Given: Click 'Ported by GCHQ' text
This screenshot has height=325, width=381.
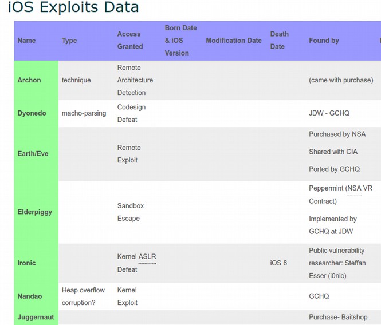Looking at the screenshot, I should 335,169.
